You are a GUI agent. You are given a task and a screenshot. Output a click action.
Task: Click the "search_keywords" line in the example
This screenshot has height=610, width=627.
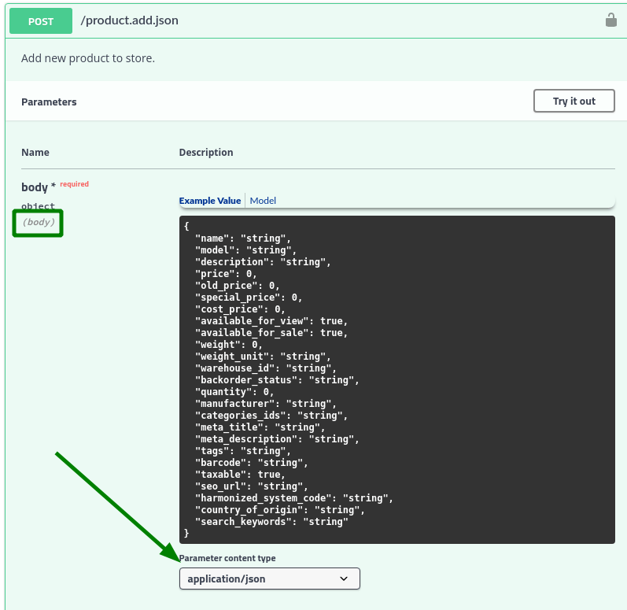pyautogui.click(x=271, y=522)
